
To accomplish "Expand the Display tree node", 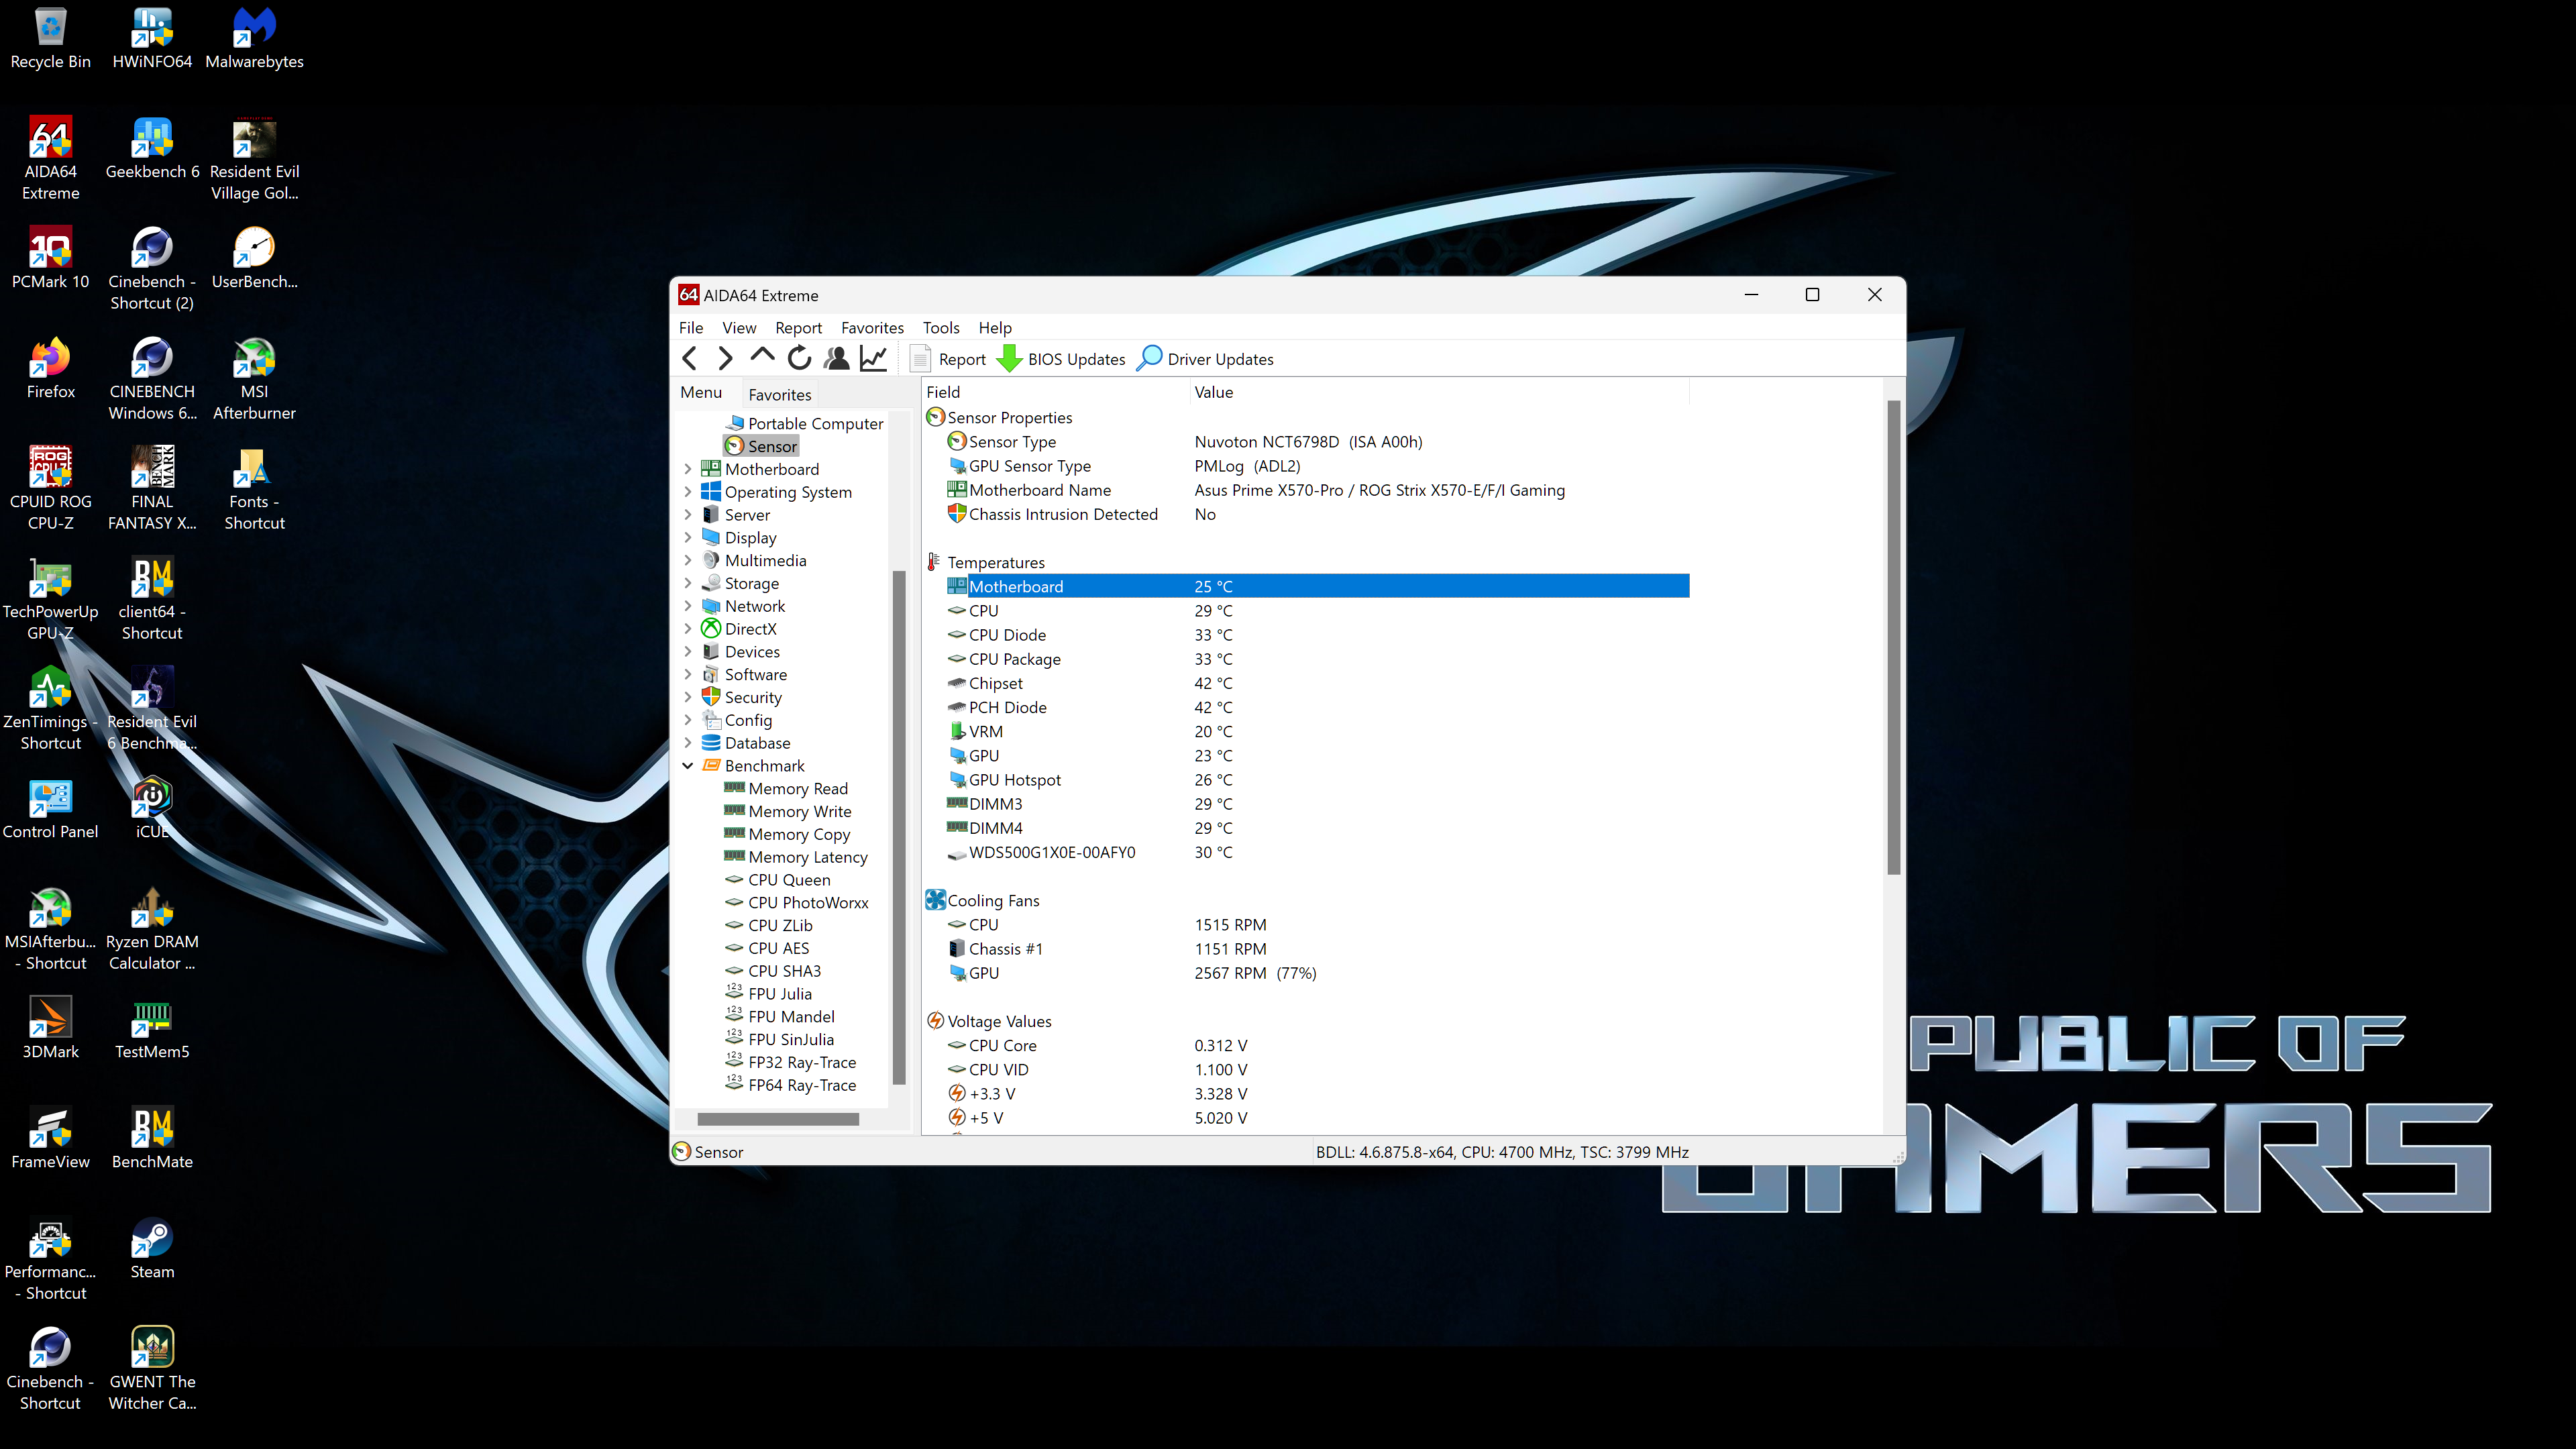I will click(688, 538).
